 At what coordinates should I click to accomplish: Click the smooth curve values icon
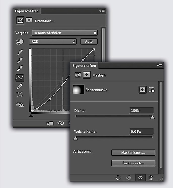pyautogui.click(x=20, y=94)
